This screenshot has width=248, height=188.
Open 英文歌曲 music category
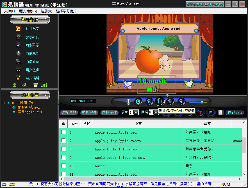pos(33,70)
